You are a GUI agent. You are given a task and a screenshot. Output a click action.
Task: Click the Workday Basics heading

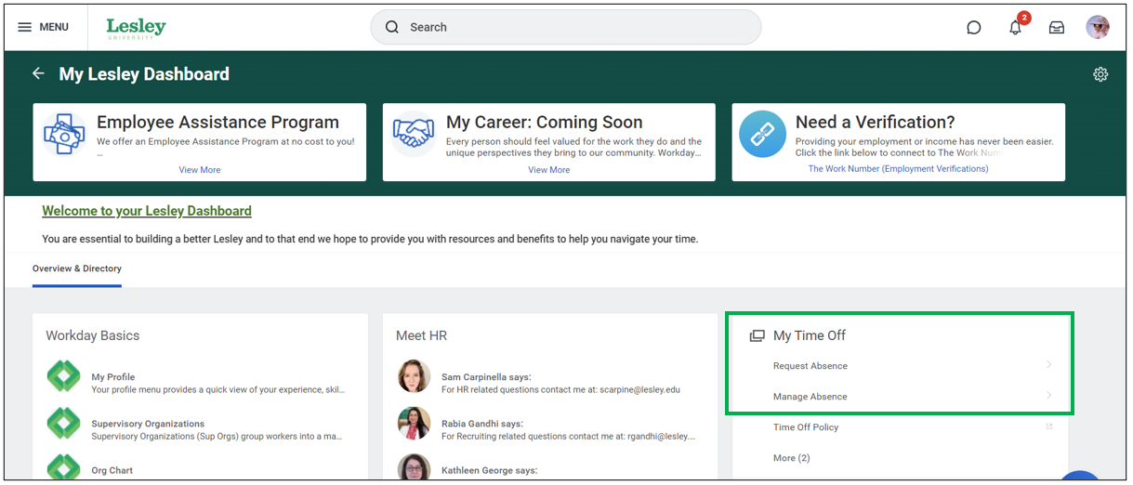coord(93,335)
